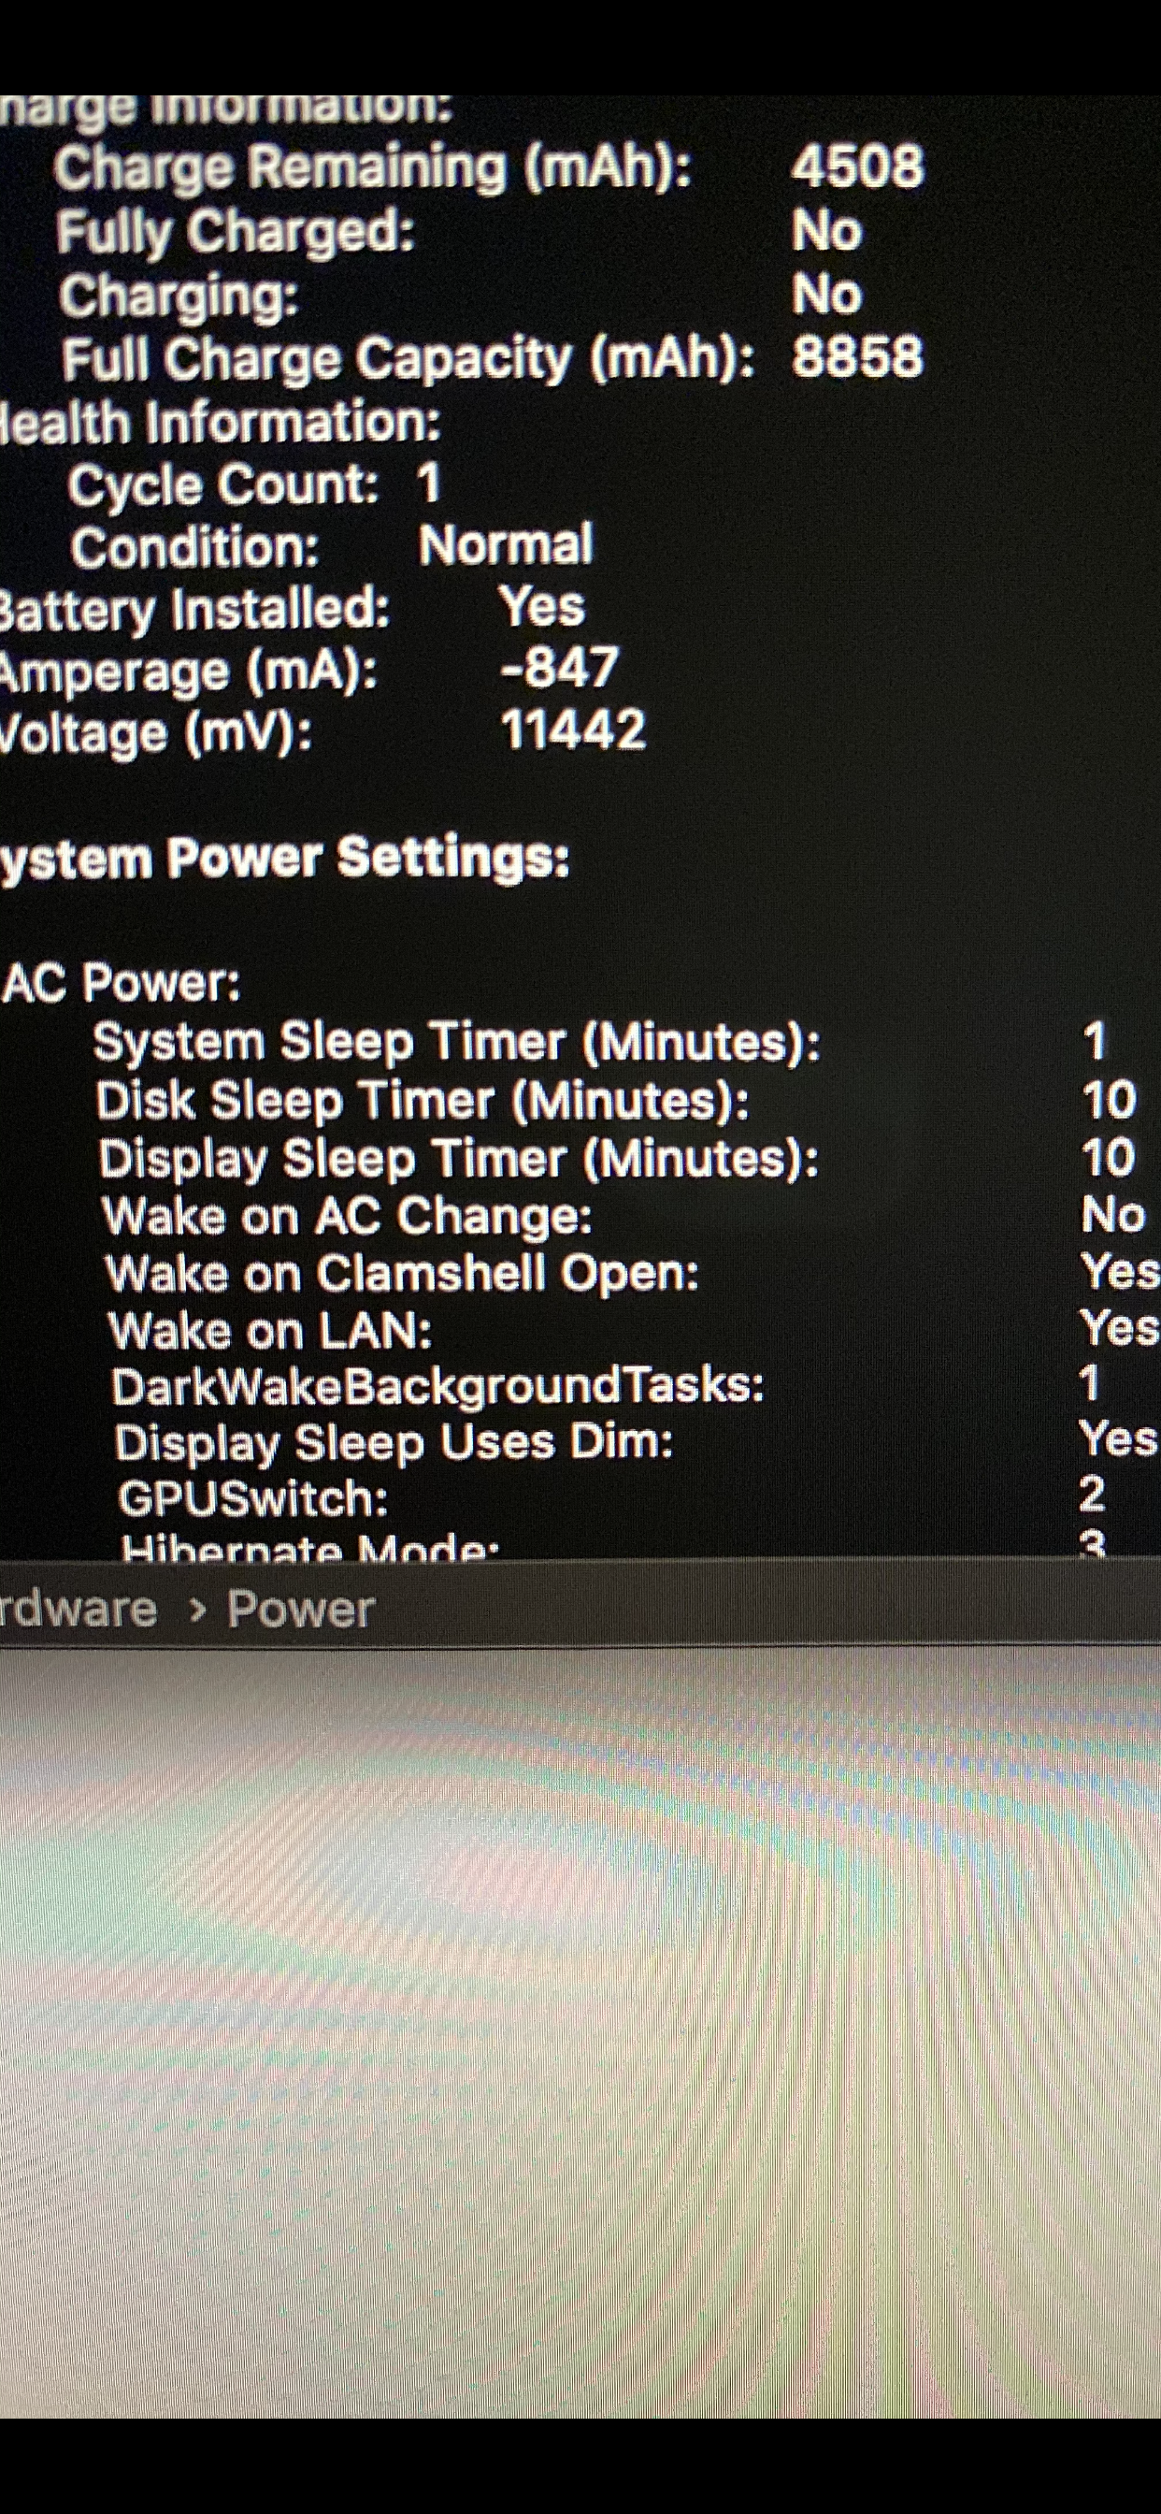Click the 4508 charge remaining value
The width and height of the screenshot is (1161, 2514).
click(x=856, y=166)
